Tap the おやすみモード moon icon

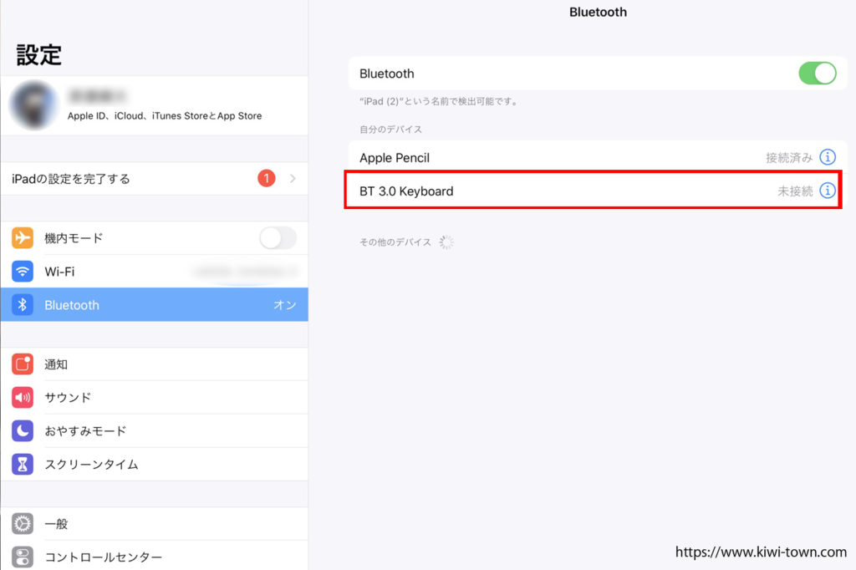tap(23, 430)
